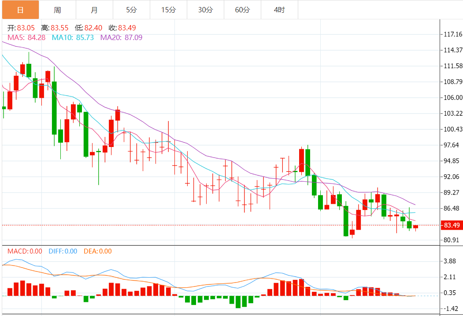Open the 5分 interval tab
Screen dimensions: 463x316
pos(131,10)
